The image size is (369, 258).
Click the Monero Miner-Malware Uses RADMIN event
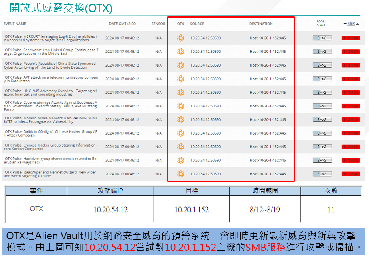(51, 120)
